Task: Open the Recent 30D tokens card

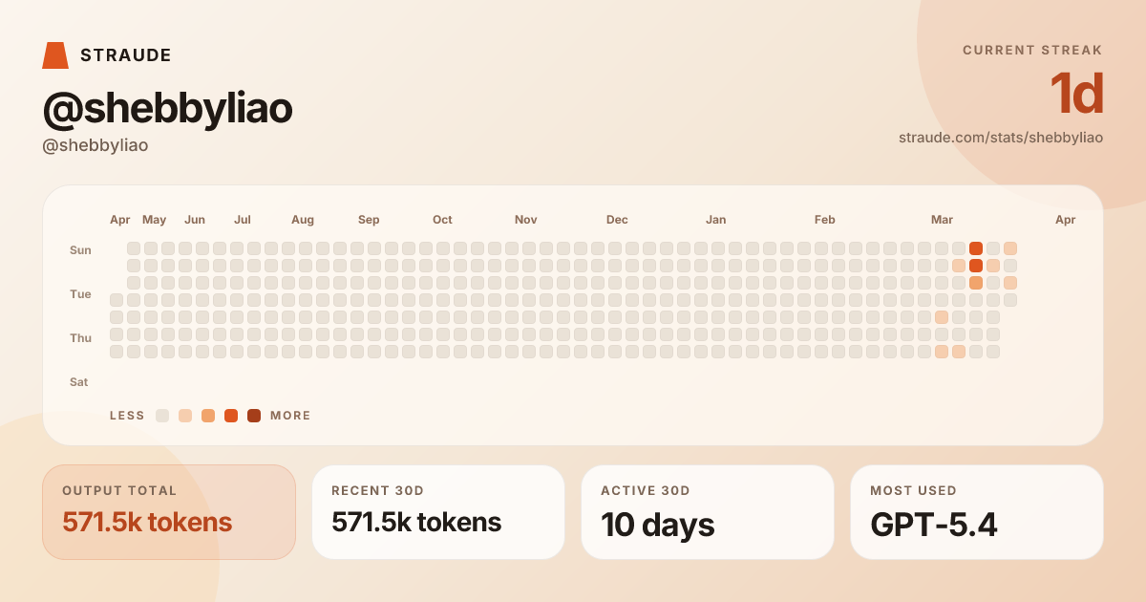Action: coord(438,511)
